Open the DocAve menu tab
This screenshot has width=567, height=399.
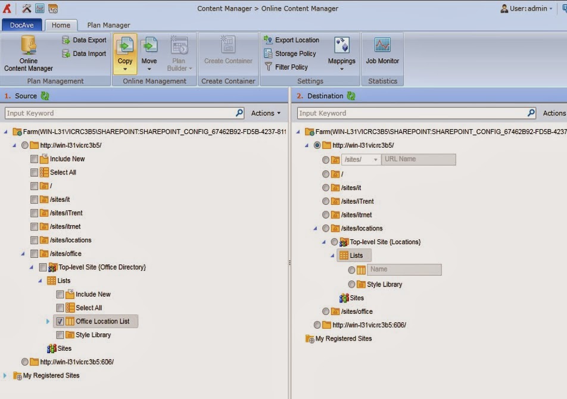(x=21, y=25)
